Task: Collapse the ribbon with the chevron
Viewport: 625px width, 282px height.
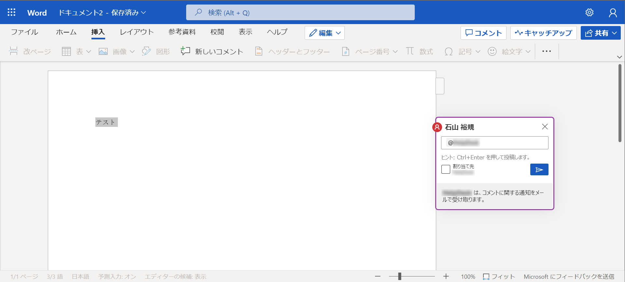Action: point(619,57)
